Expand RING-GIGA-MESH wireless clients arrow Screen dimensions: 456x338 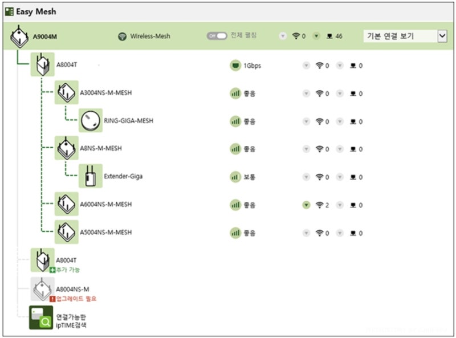click(x=306, y=121)
